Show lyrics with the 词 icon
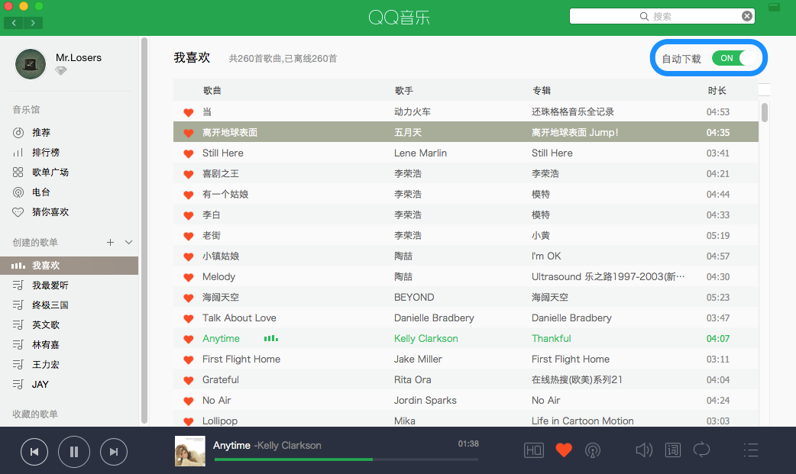Viewport: 796px width, 474px height. [x=673, y=450]
